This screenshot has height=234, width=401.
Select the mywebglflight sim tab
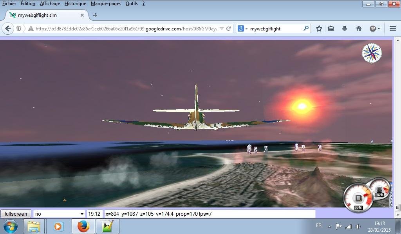[x=46, y=15]
